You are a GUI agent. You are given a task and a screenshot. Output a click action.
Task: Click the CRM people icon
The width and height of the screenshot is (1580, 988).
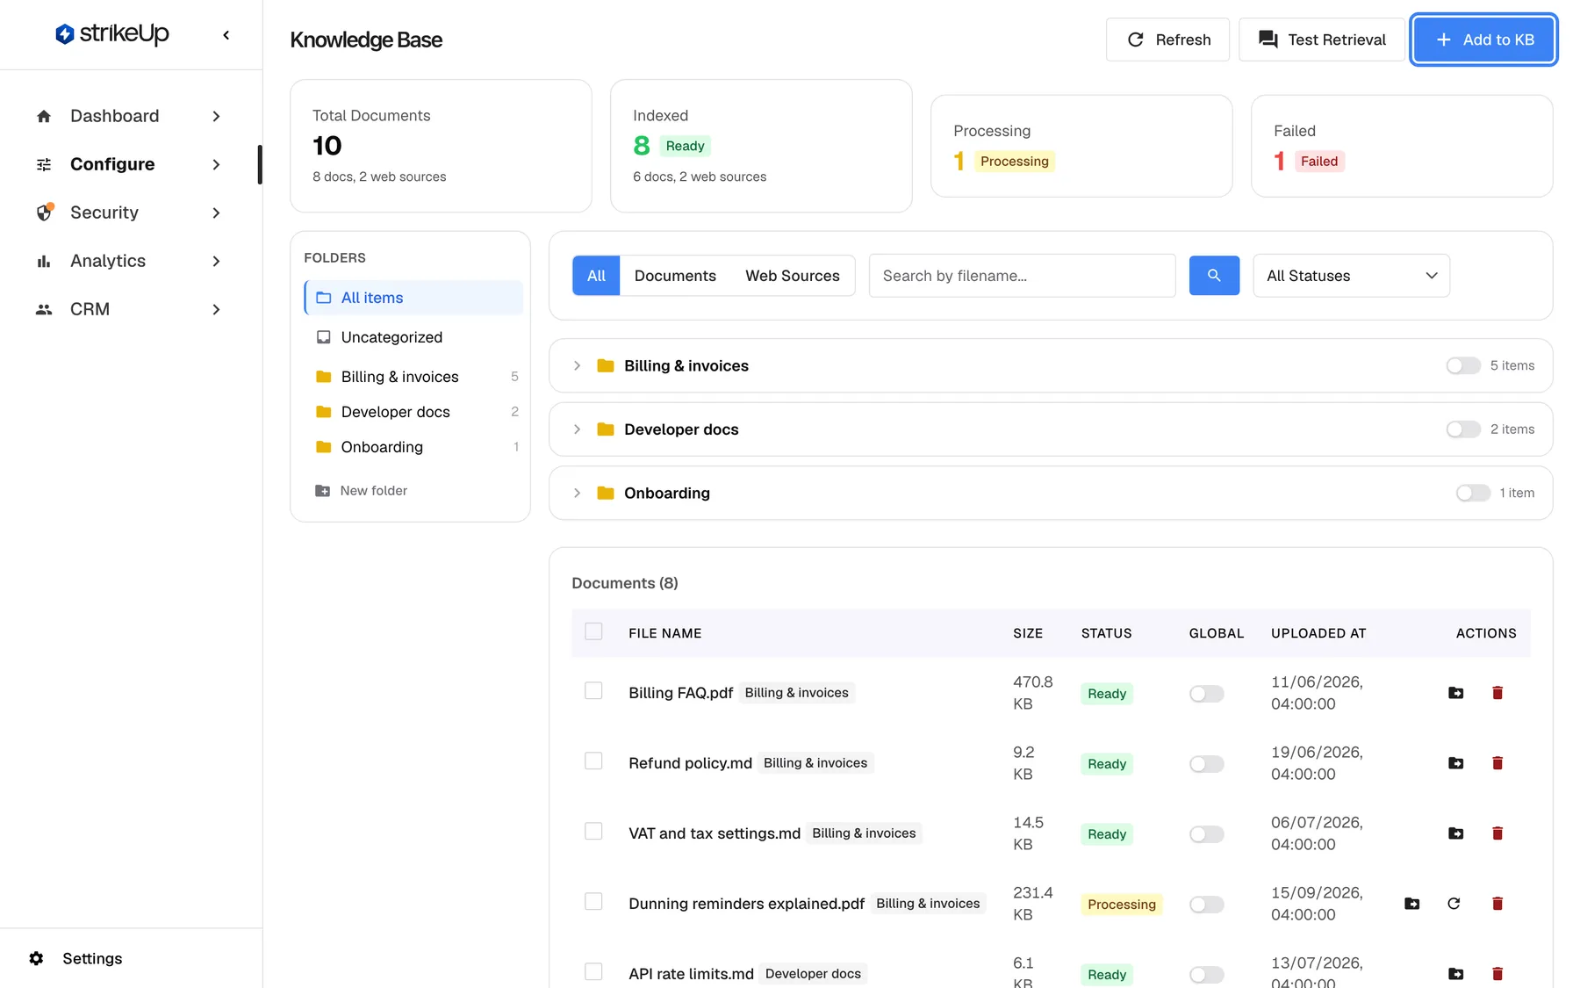pos(44,309)
